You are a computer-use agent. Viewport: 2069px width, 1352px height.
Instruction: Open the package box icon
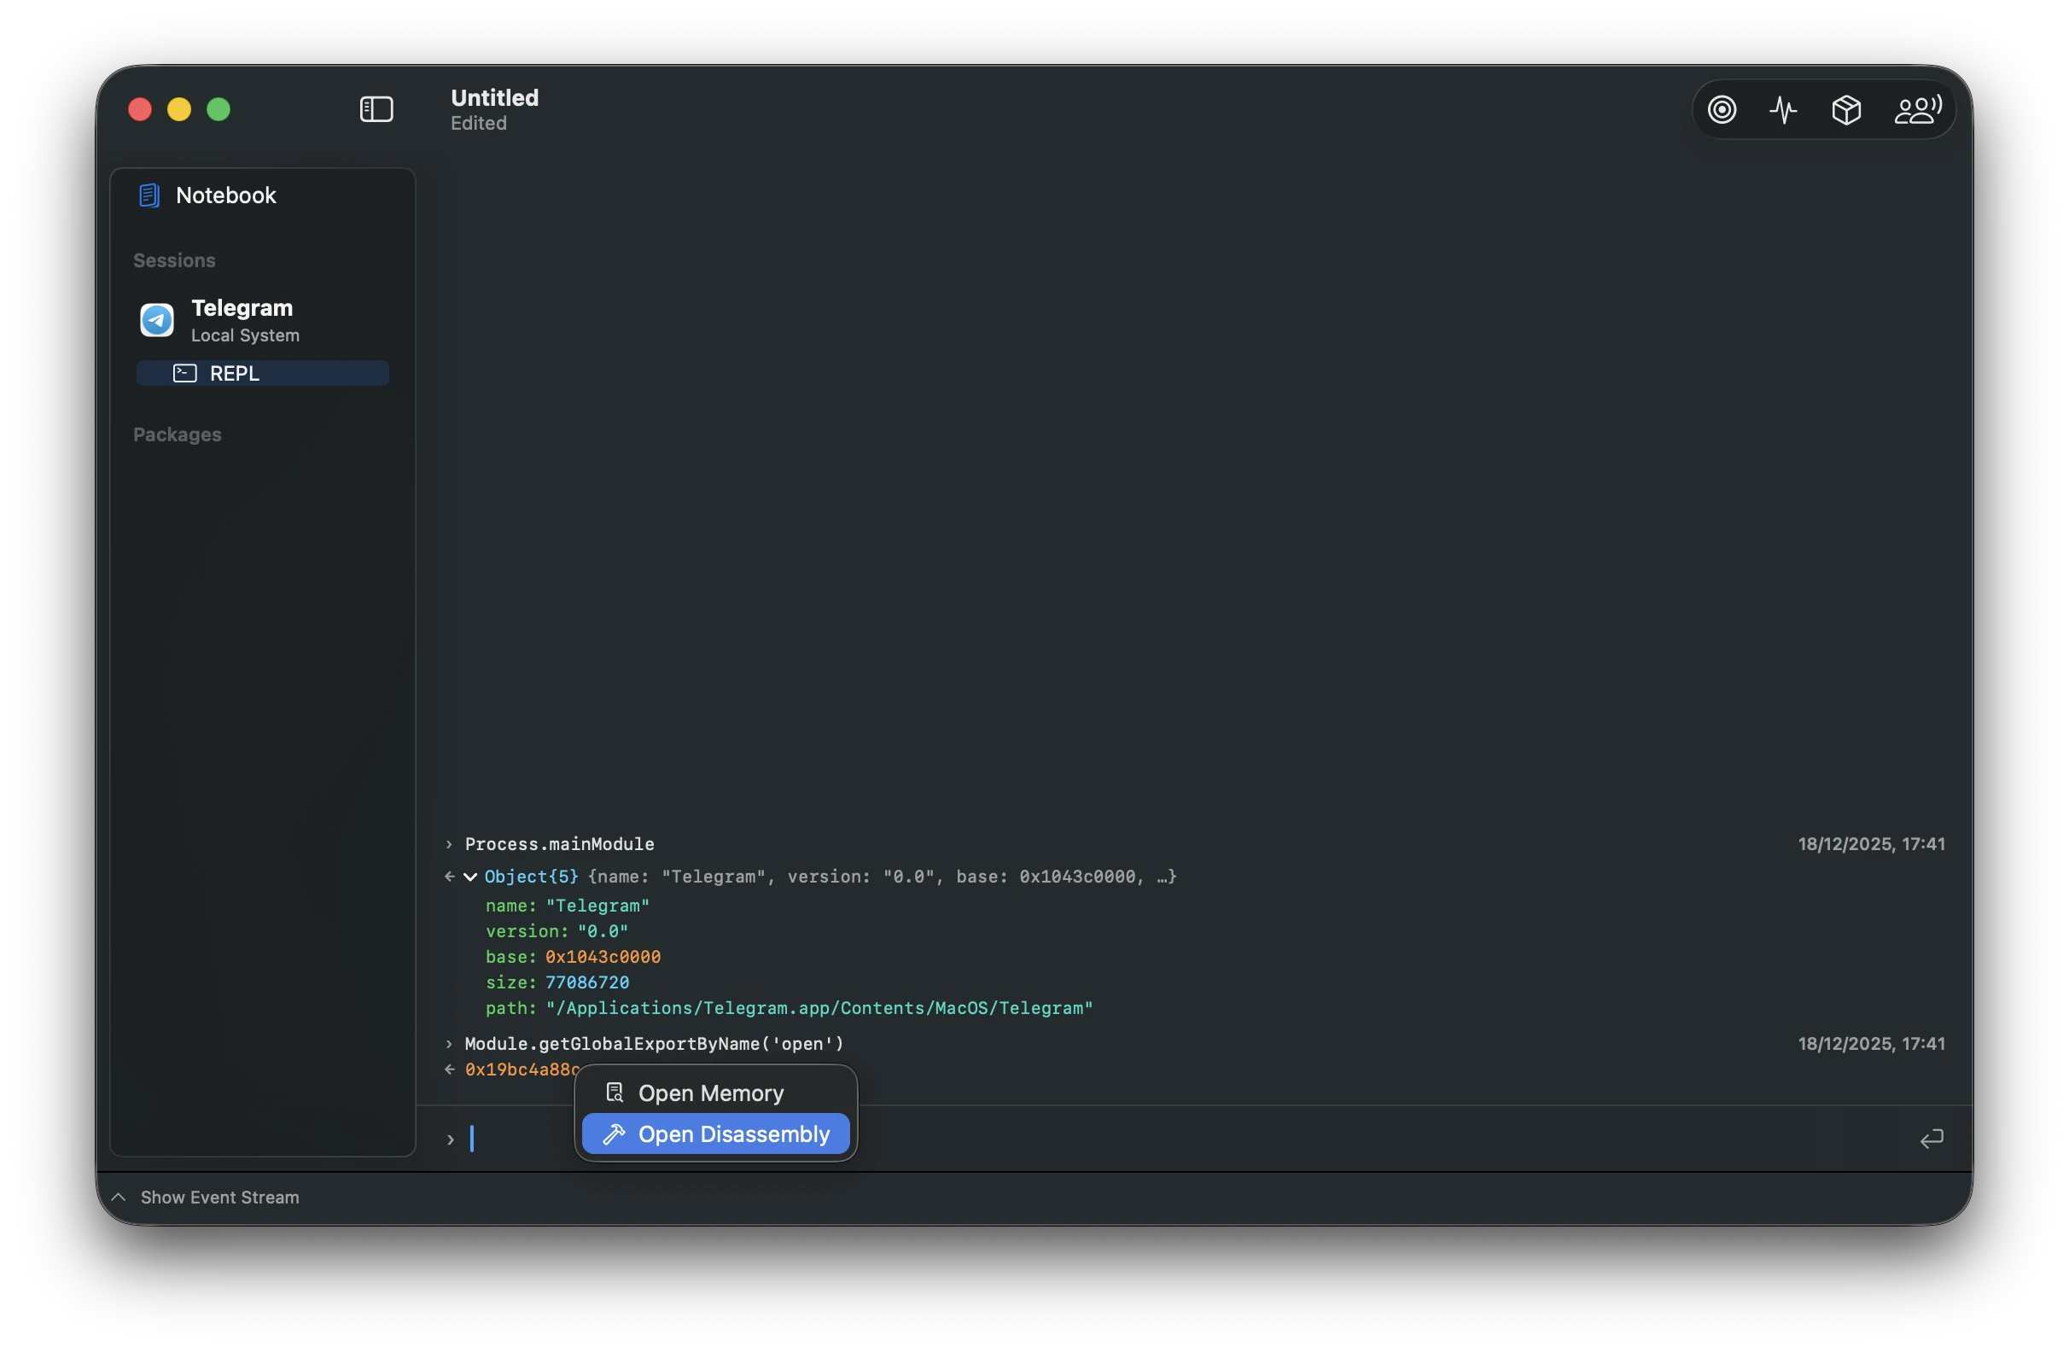(1845, 109)
